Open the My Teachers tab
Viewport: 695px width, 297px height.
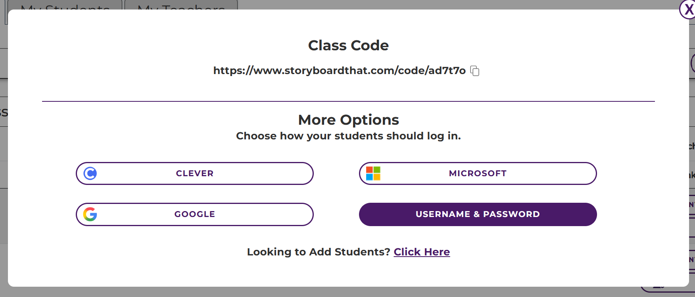[x=181, y=6]
